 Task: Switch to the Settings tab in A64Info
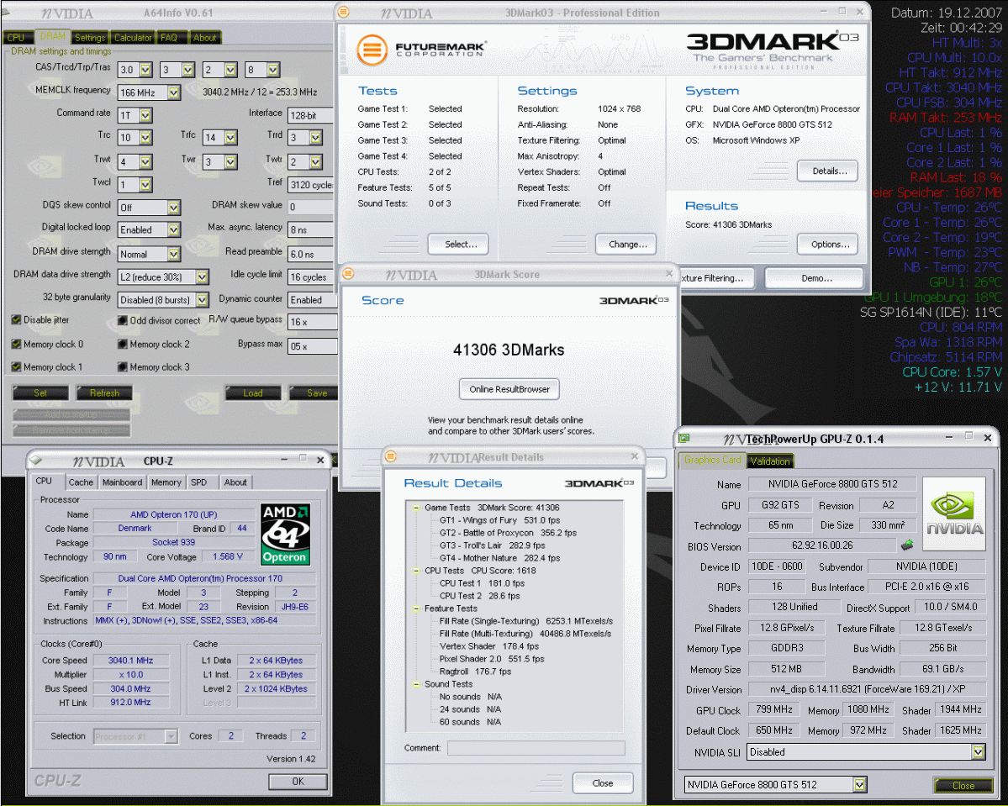(89, 37)
